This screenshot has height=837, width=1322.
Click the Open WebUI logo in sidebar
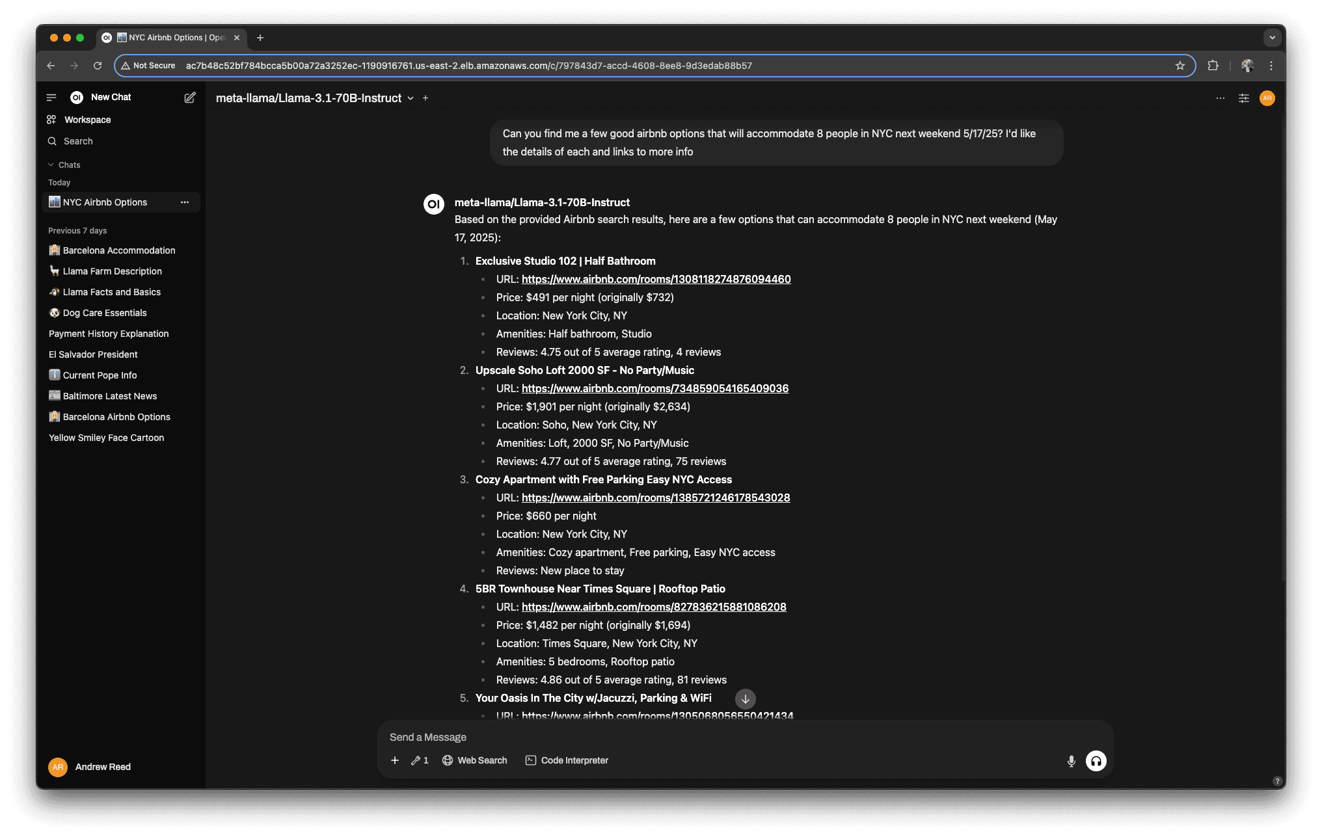[x=77, y=98]
